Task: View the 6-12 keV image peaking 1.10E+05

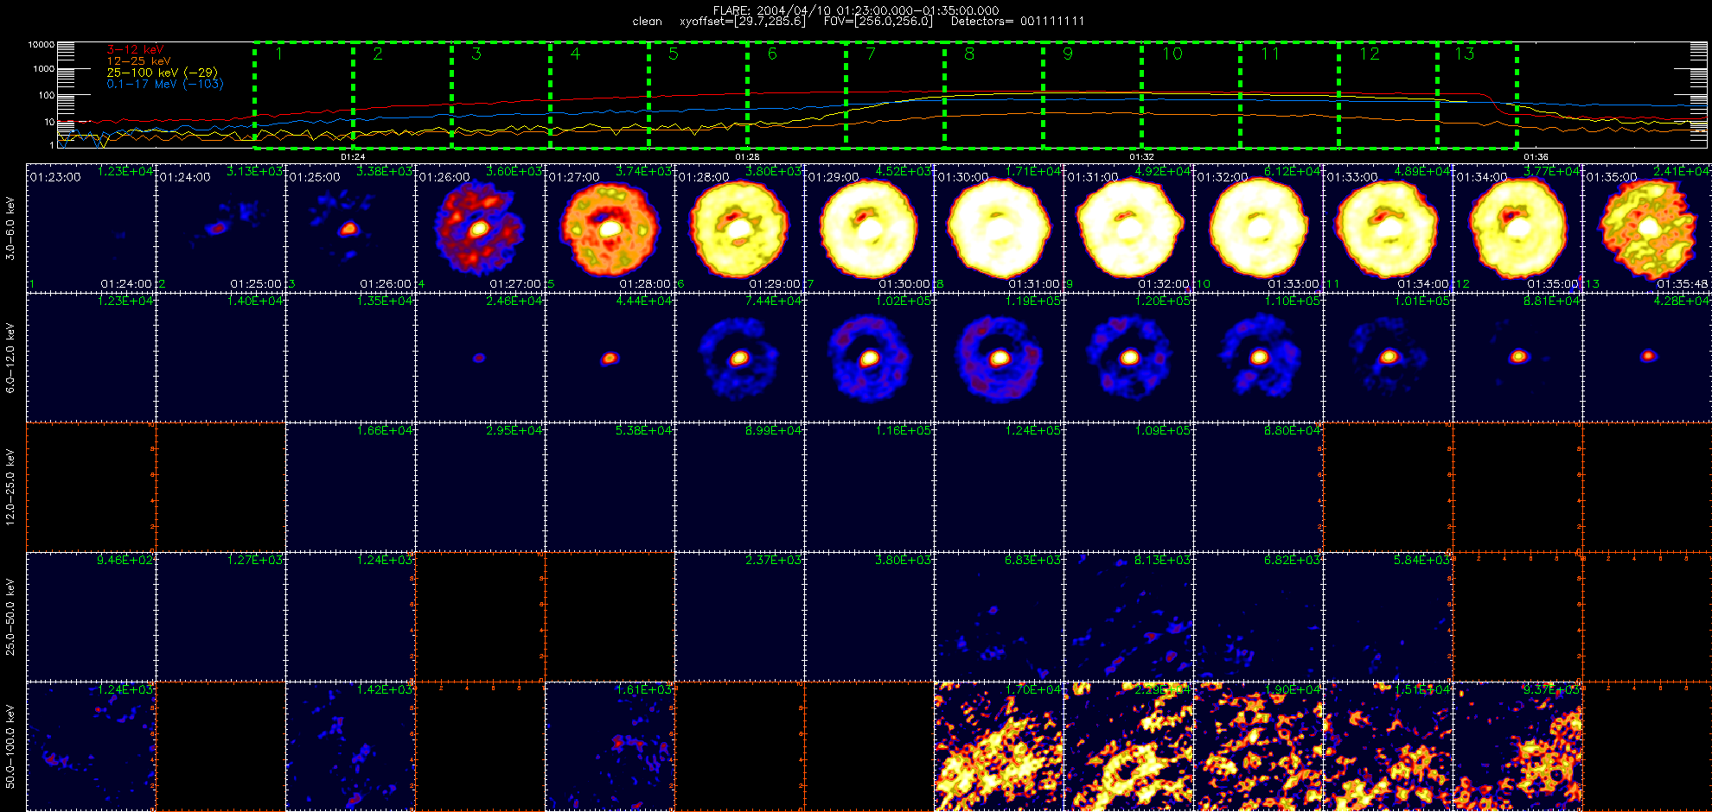Action: 1258,358
